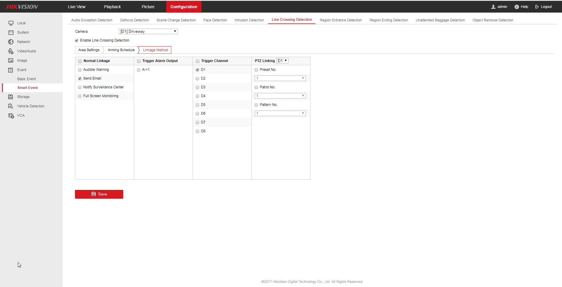The width and height of the screenshot is (562, 287).
Task: Click the Vehicle Detection icon
Action: [x=11, y=106]
